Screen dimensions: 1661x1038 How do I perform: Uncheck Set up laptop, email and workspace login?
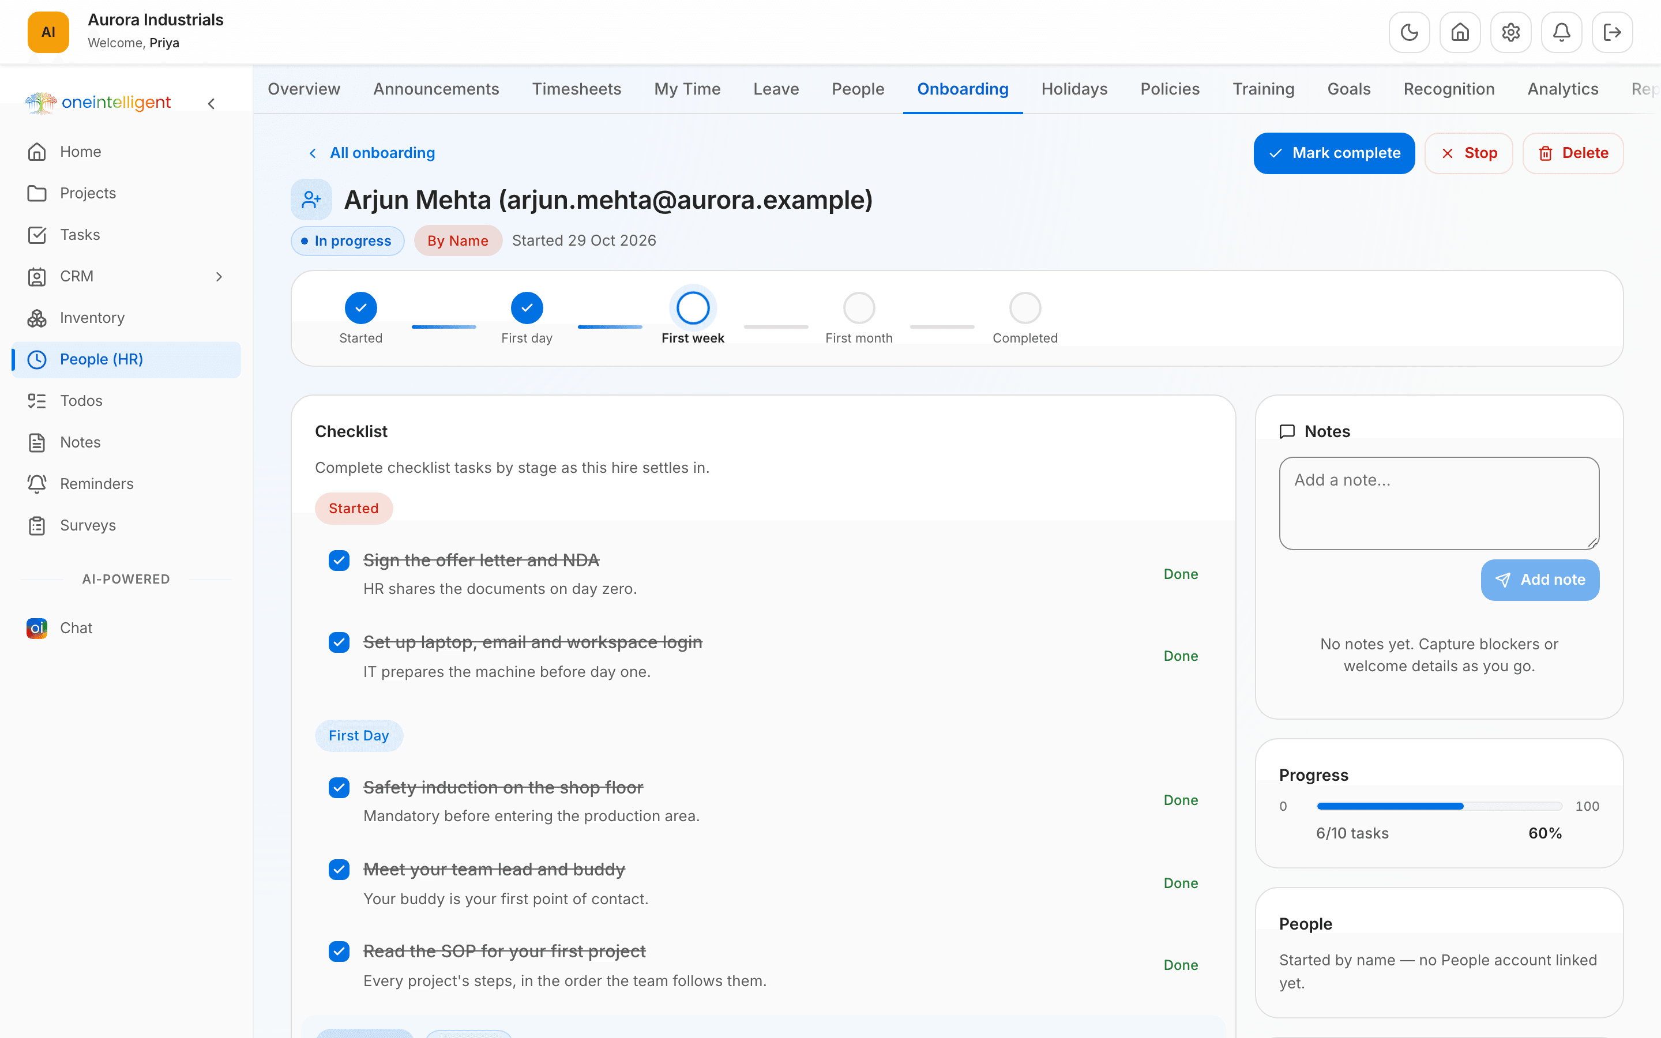click(339, 642)
